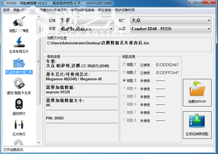Click the sidebar scroll up arrow

coord(39,17)
